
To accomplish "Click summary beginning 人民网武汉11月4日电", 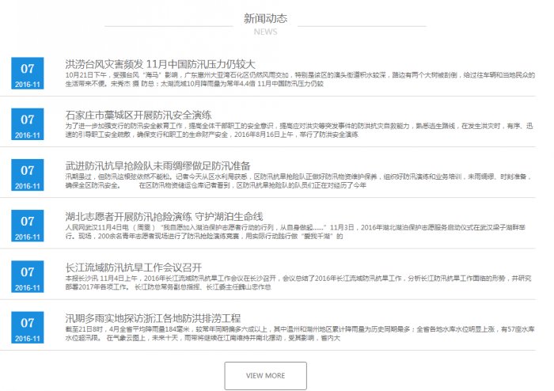I will click(299, 231).
